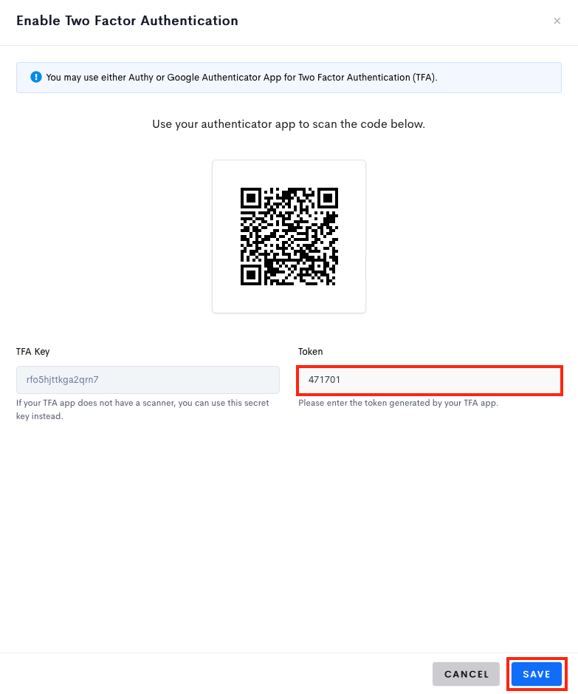Cancel enabling two factor authentication

click(x=467, y=674)
